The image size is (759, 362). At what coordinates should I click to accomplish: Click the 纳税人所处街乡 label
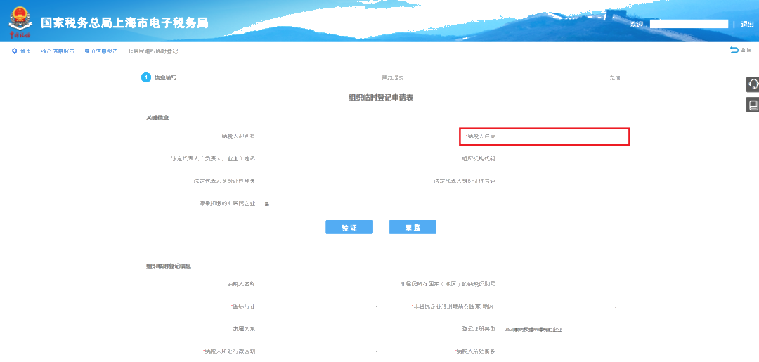coord(475,351)
